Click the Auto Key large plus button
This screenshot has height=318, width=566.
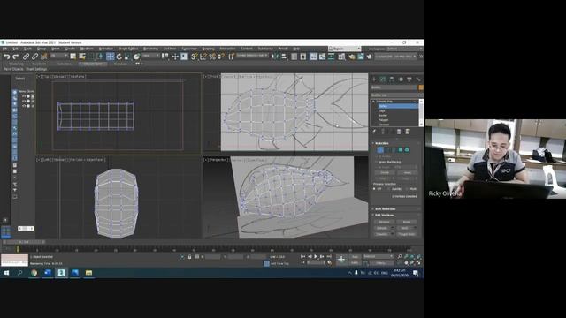pos(341,260)
